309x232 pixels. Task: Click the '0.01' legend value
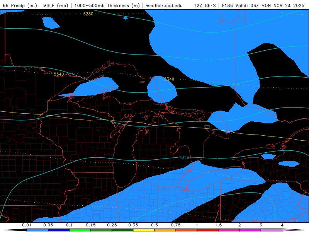coord(27,225)
